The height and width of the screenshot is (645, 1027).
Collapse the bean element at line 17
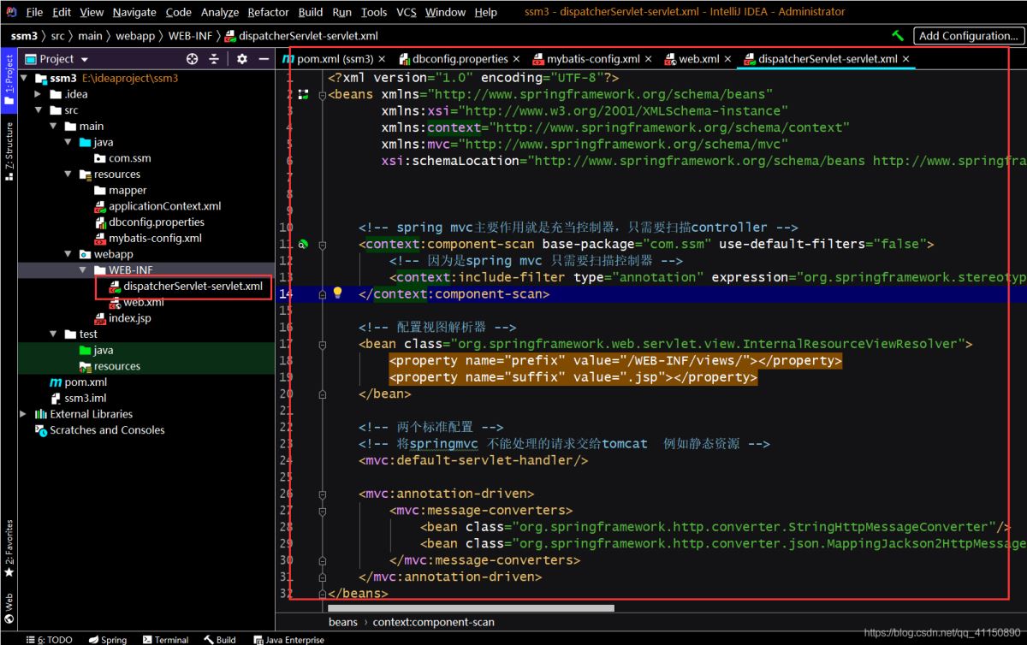click(x=323, y=344)
